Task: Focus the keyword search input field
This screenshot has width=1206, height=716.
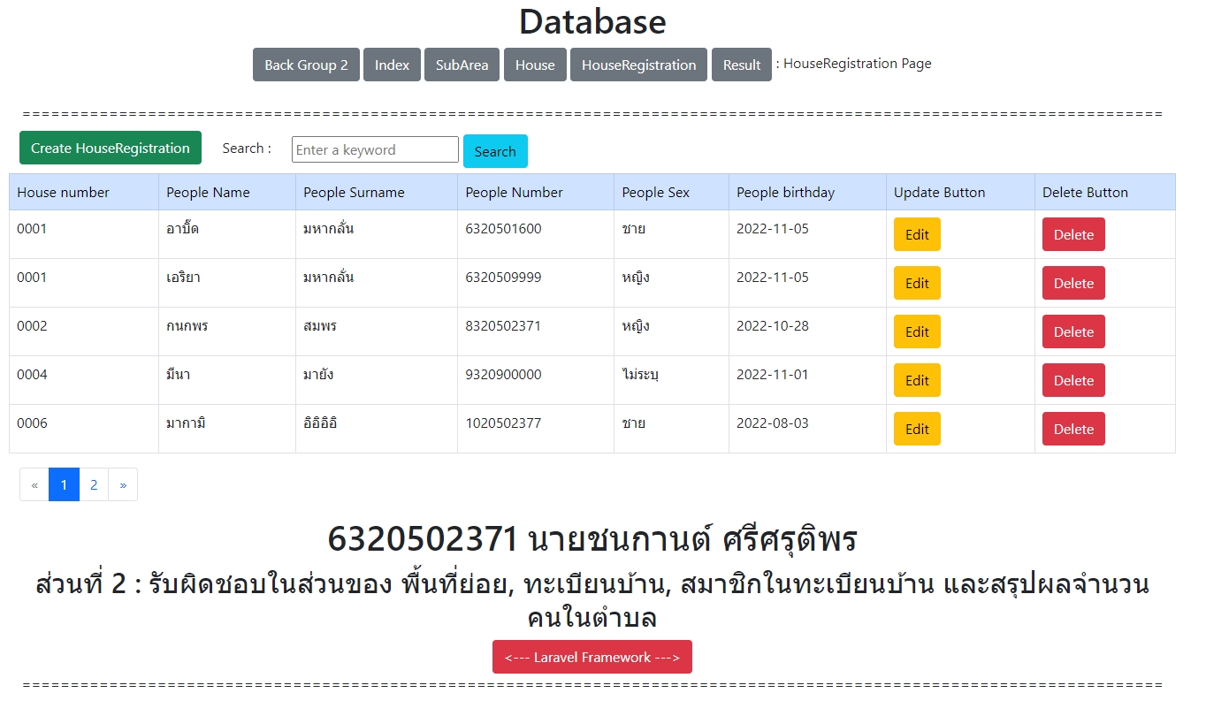Action: point(375,149)
